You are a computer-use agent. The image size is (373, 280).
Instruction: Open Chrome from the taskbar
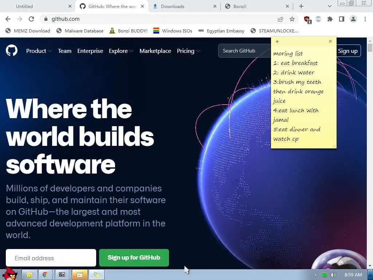click(x=45, y=275)
